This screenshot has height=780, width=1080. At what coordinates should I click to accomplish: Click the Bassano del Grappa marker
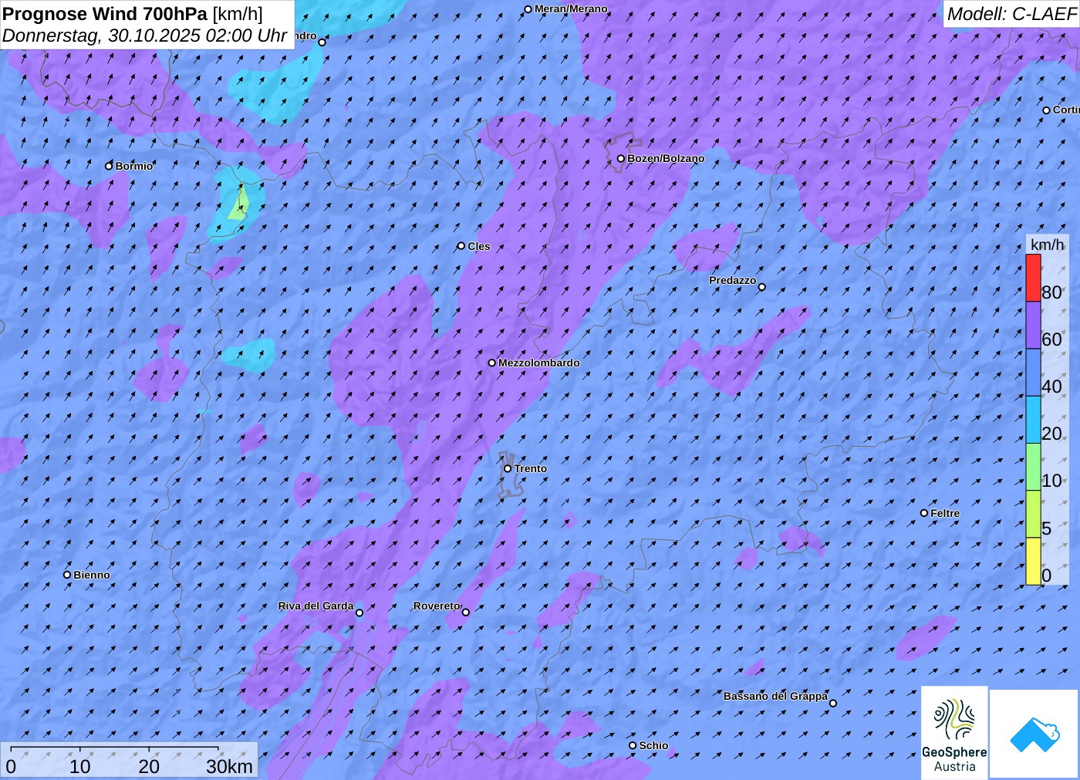click(x=833, y=703)
